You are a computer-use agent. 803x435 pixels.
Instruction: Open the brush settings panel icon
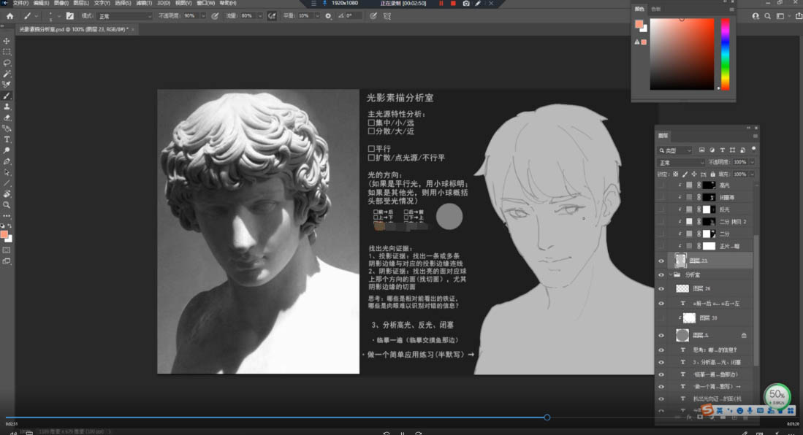(x=69, y=16)
